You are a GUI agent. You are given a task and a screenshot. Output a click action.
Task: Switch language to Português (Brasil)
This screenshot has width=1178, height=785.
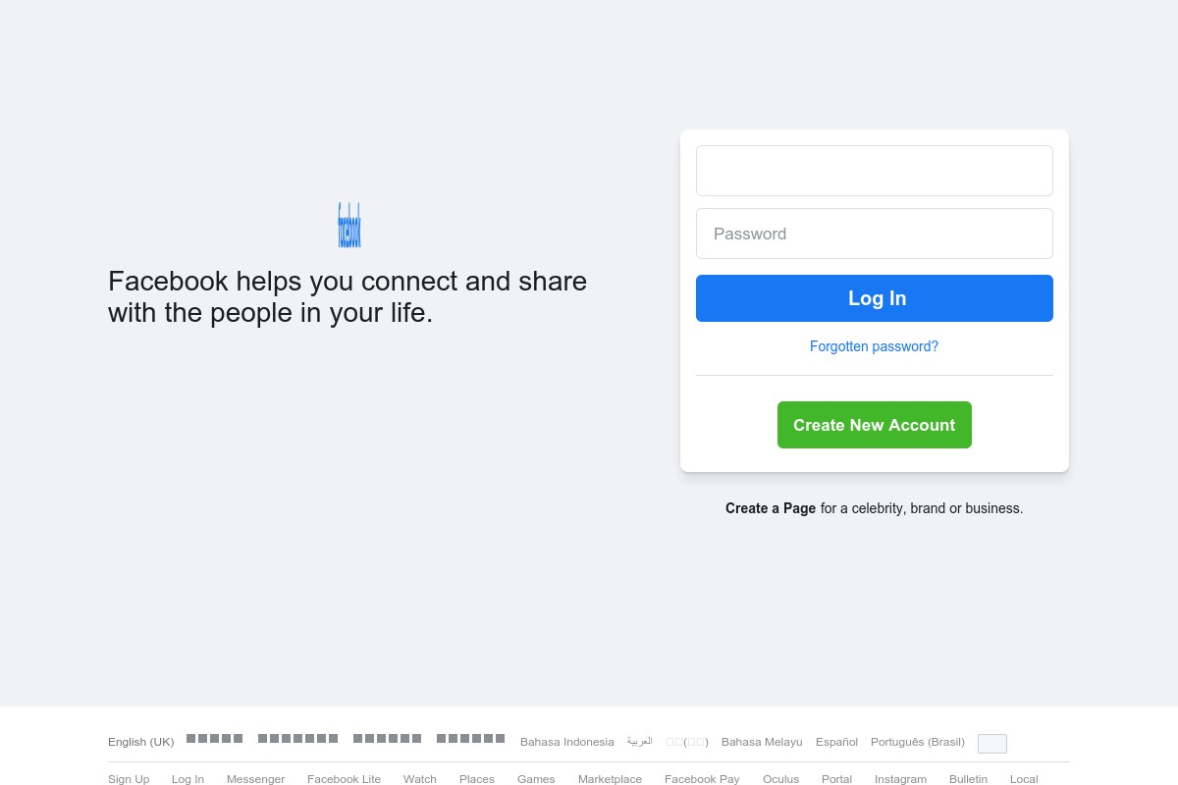(x=918, y=742)
